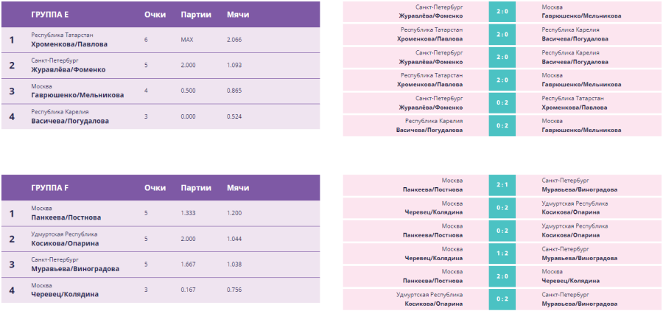
Task: Click 0:2 score of Васичева/Погудалова vs Гаврюшенко/Мельникова
Action: coord(503,125)
